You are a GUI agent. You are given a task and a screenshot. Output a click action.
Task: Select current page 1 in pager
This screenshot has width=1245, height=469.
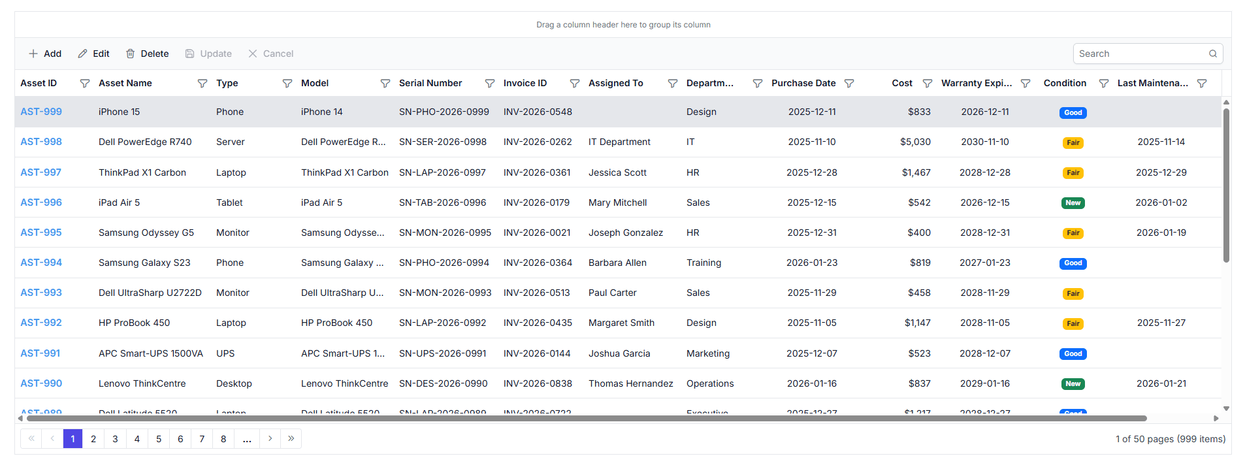tap(73, 439)
